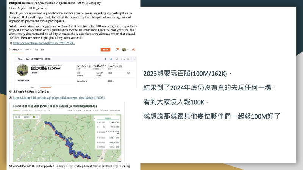This screenshot has height=170, width=303.
Task: Click the orange button in Strava header
Action: pyautogui.click(x=105, y=49)
